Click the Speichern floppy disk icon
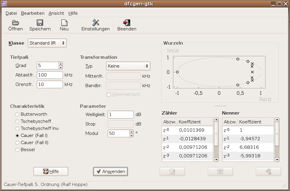The width and height of the screenshot is (290, 191). (x=40, y=23)
